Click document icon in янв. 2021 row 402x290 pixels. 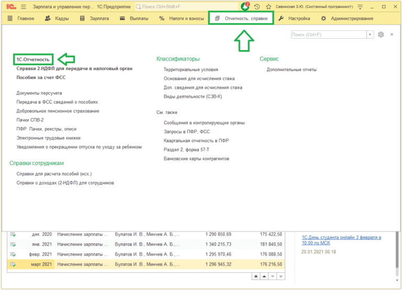tap(13, 244)
